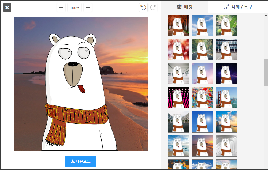Choose the colorful abstract paint background
Image resolution: width=268 pixels, height=170 pixels.
(203, 98)
